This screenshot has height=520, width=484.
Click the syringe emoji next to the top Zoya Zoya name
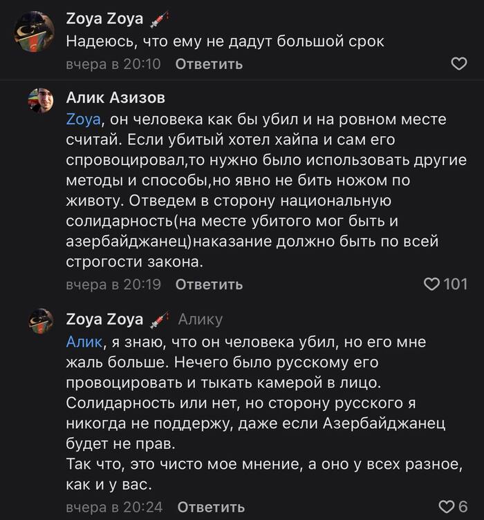coord(159,19)
